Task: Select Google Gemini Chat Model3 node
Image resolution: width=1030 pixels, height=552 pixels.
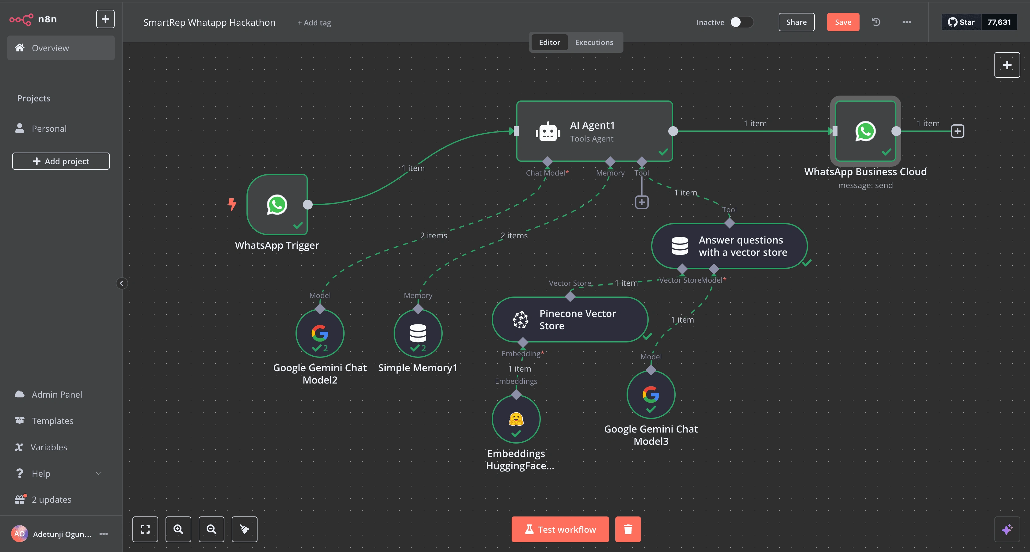Action: (x=651, y=394)
